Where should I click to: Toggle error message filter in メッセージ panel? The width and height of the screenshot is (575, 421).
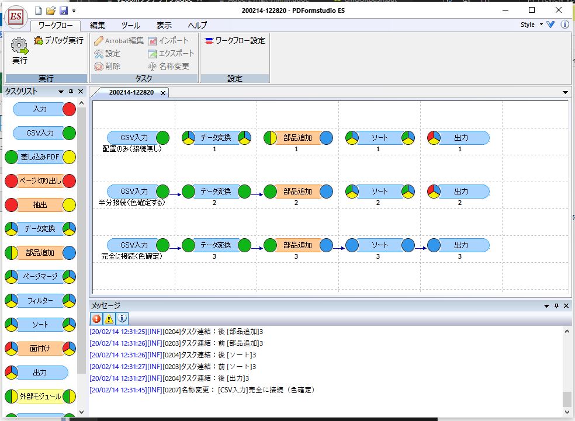click(x=96, y=319)
